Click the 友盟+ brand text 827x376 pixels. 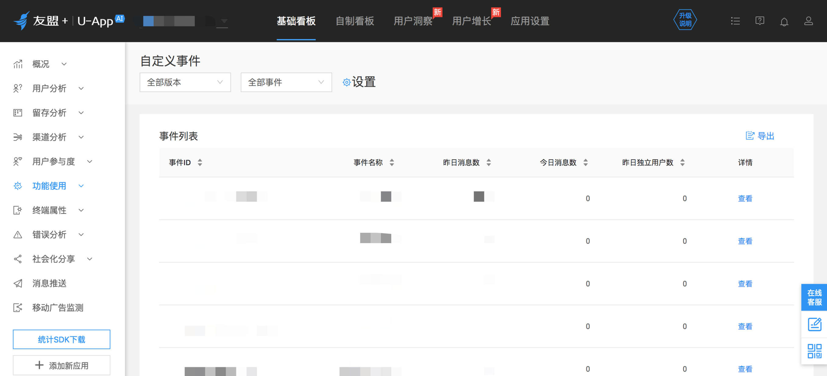50,21
